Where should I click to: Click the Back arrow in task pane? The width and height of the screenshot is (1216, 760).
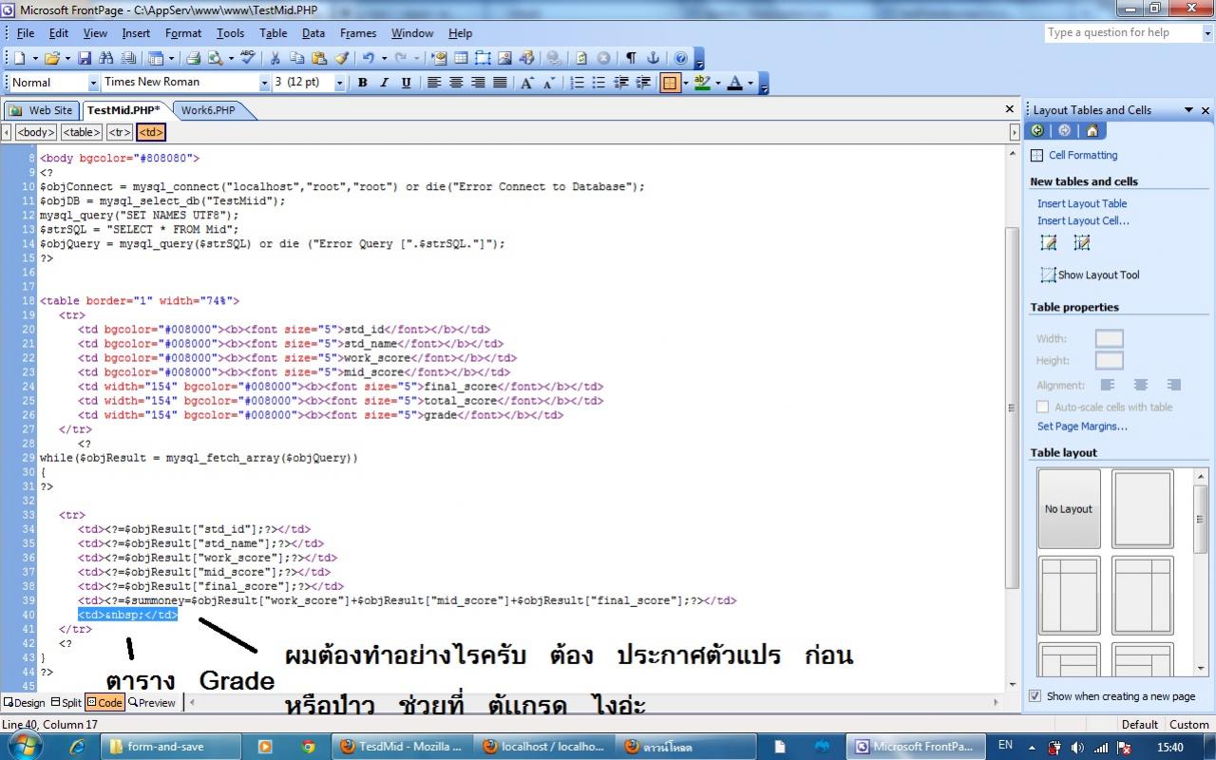pyautogui.click(x=1037, y=131)
